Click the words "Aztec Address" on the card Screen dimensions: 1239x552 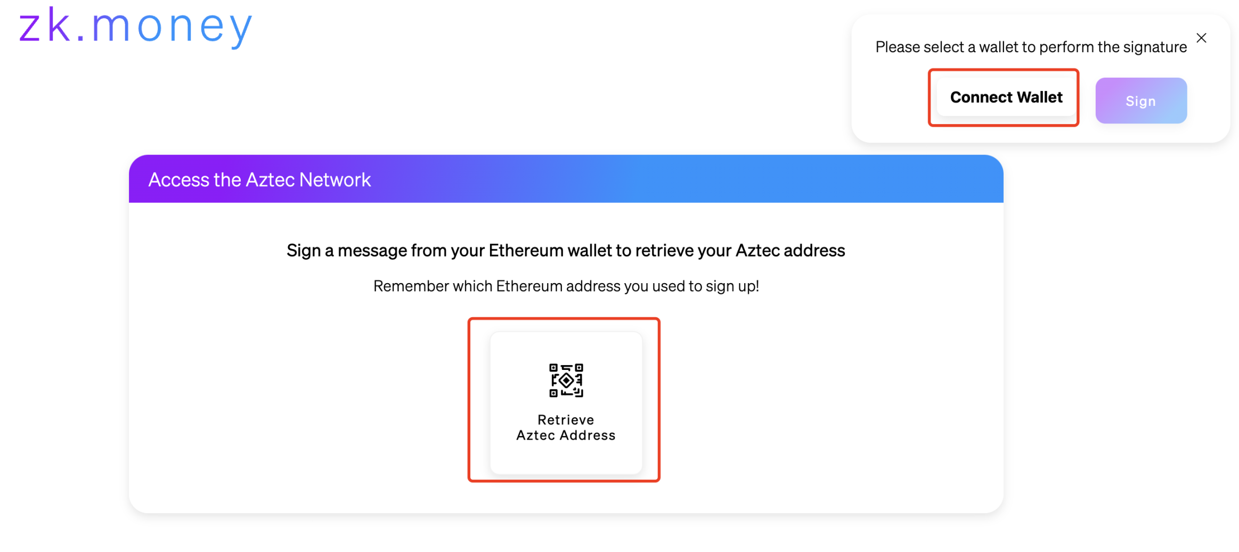(566, 435)
